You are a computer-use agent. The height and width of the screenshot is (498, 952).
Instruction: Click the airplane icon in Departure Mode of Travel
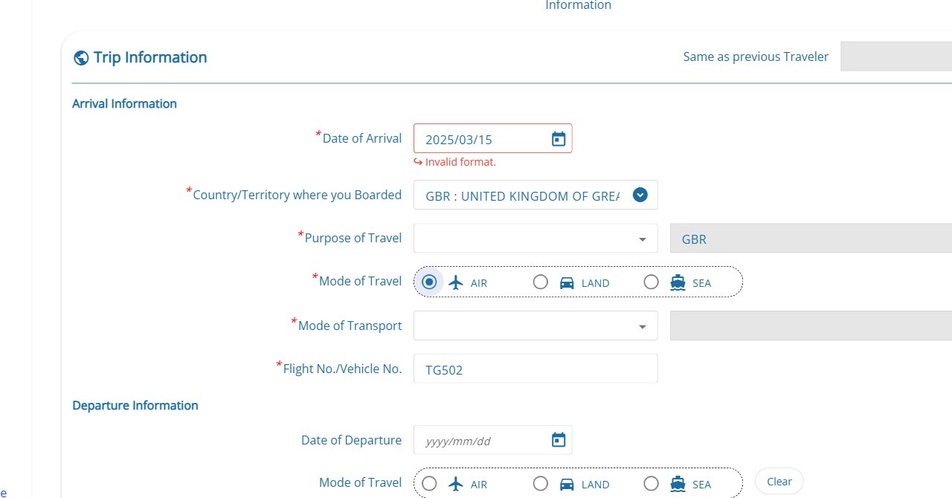(456, 484)
